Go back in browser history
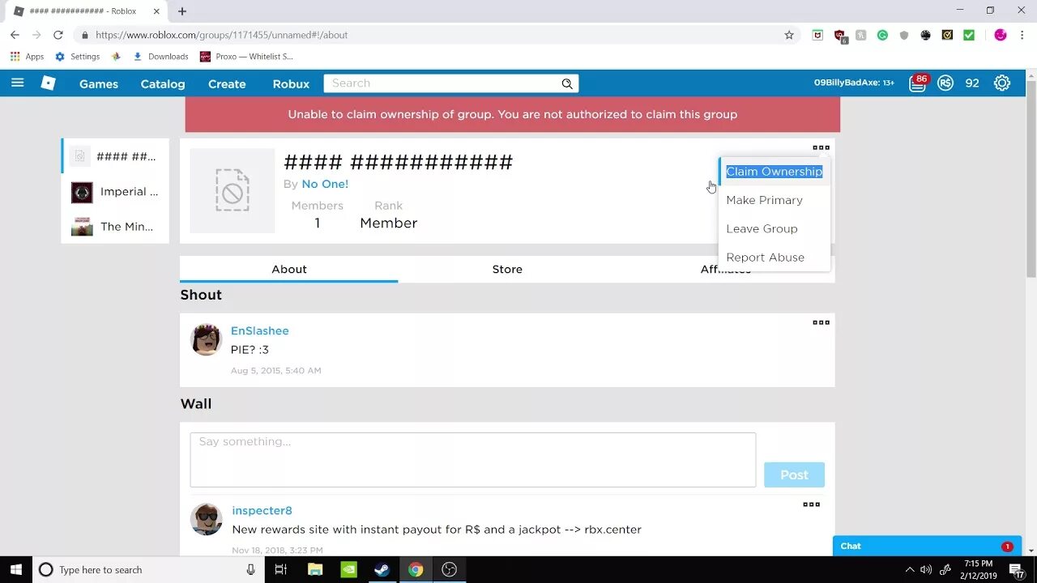The width and height of the screenshot is (1037, 583). (15, 35)
